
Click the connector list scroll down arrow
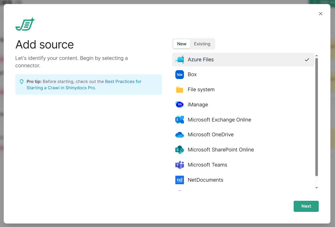[316, 188]
